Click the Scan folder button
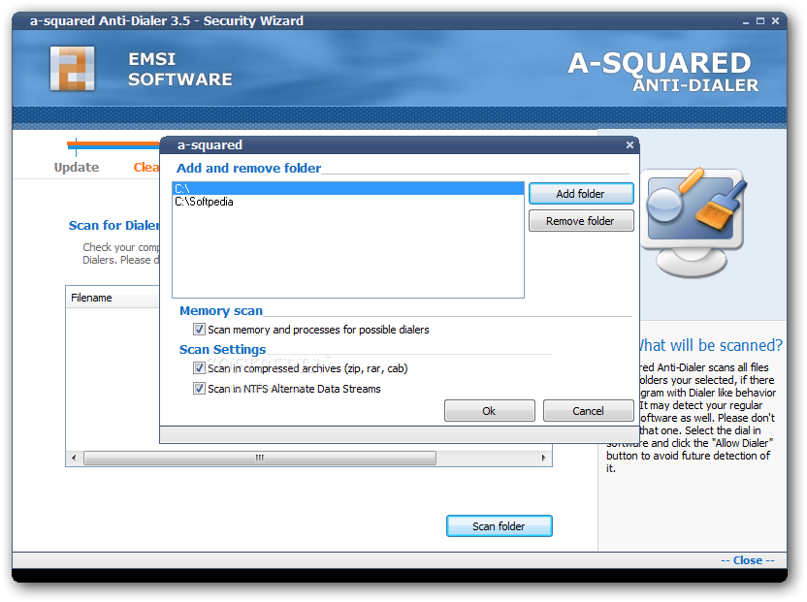 500,526
